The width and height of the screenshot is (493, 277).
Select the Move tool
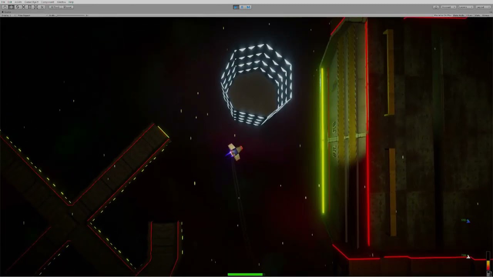(x=11, y=7)
